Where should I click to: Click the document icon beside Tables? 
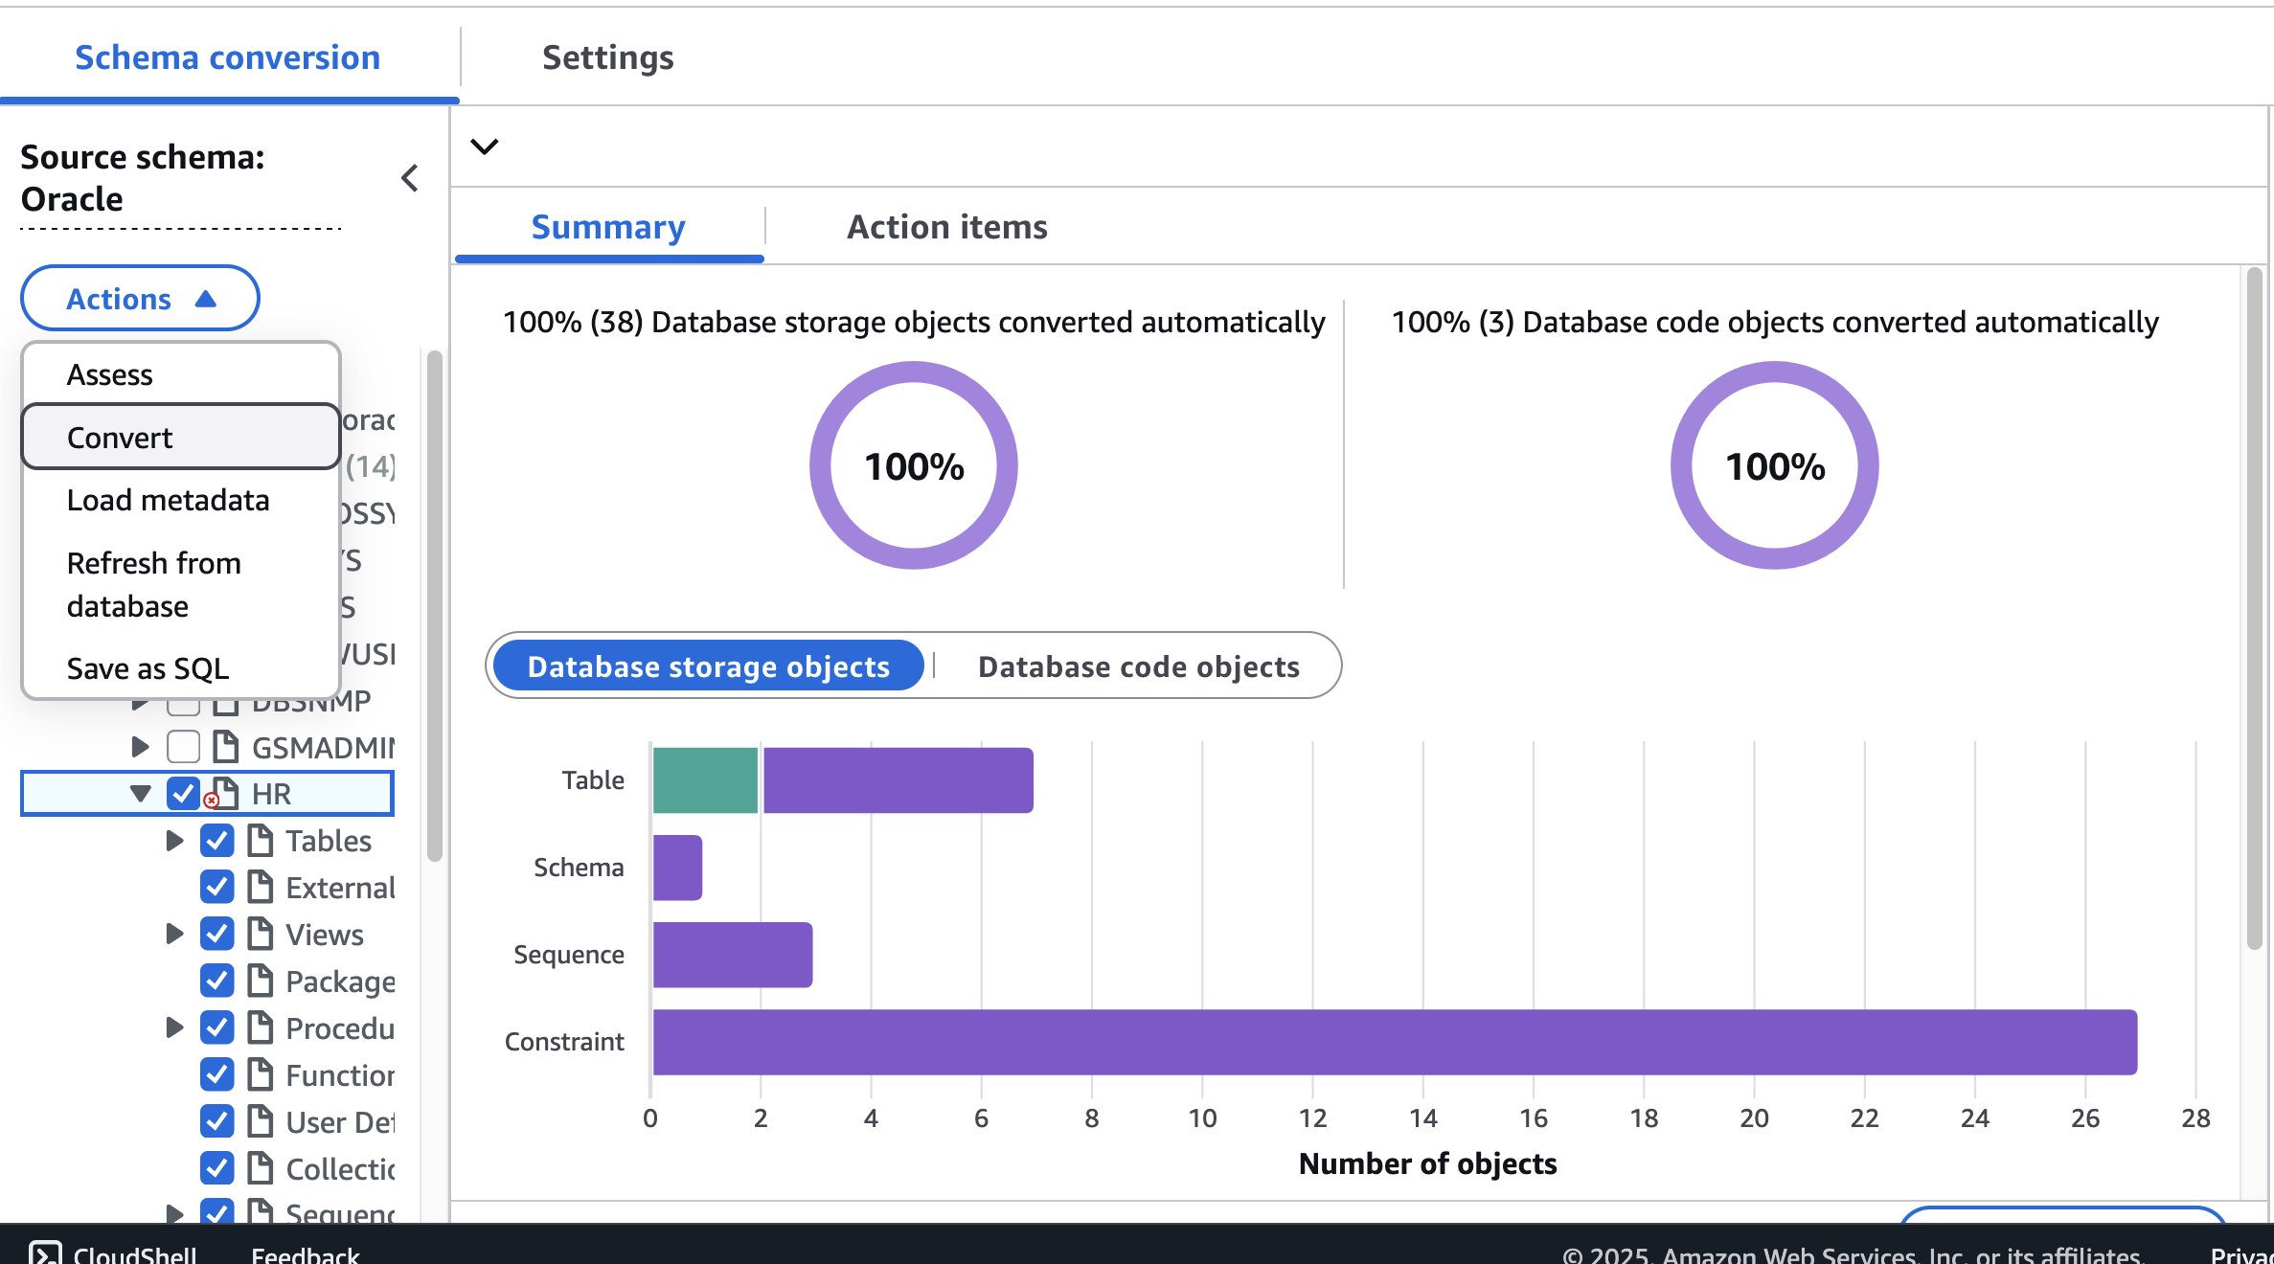(x=260, y=841)
